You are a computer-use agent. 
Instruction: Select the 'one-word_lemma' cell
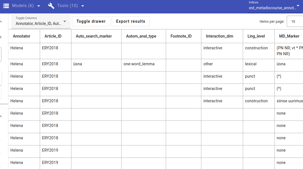[144, 65]
